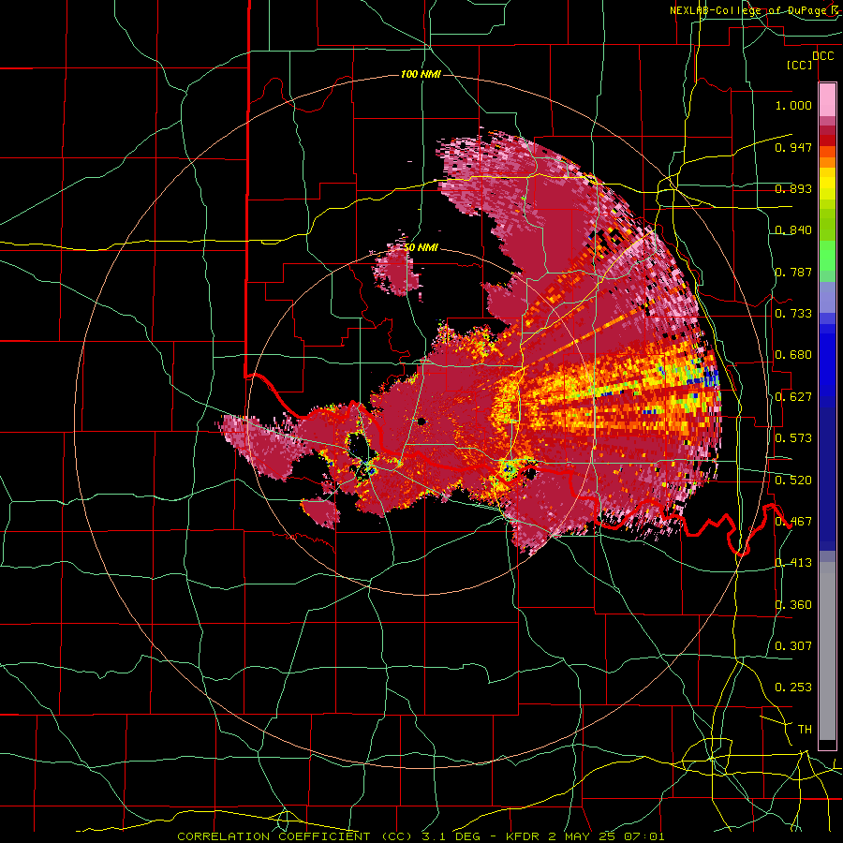This screenshot has height=843, width=843.
Task: Click the 0.253 color scale value
Action: pos(793,688)
